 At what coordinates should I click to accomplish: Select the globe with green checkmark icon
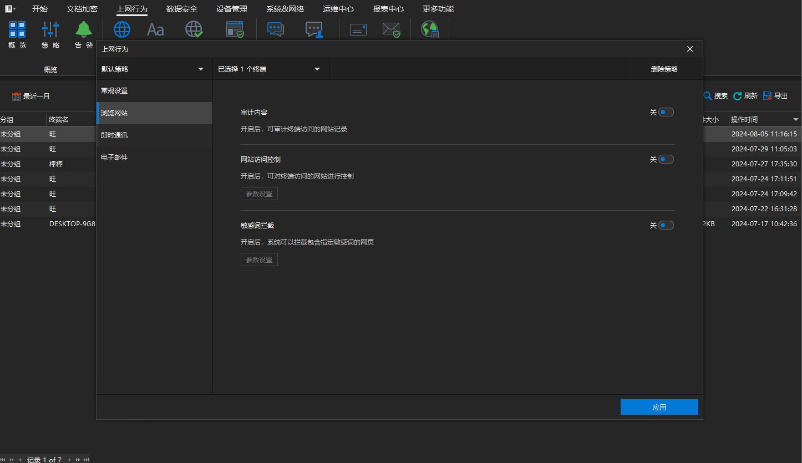tap(194, 29)
